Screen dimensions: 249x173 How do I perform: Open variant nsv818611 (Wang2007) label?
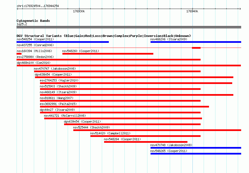pyautogui.click(x=57, y=98)
